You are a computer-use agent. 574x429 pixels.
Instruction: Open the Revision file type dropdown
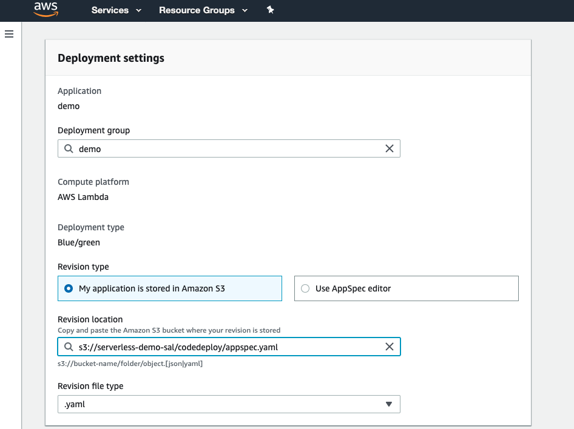229,404
